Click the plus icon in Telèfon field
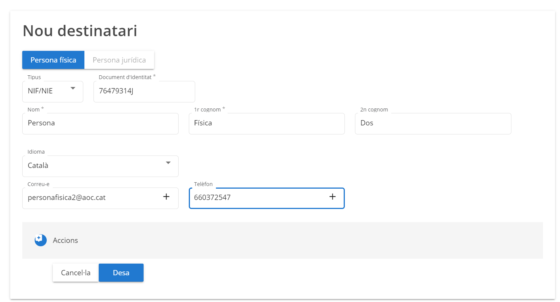The width and height of the screenshot is (560, 302). click(332, 197)
